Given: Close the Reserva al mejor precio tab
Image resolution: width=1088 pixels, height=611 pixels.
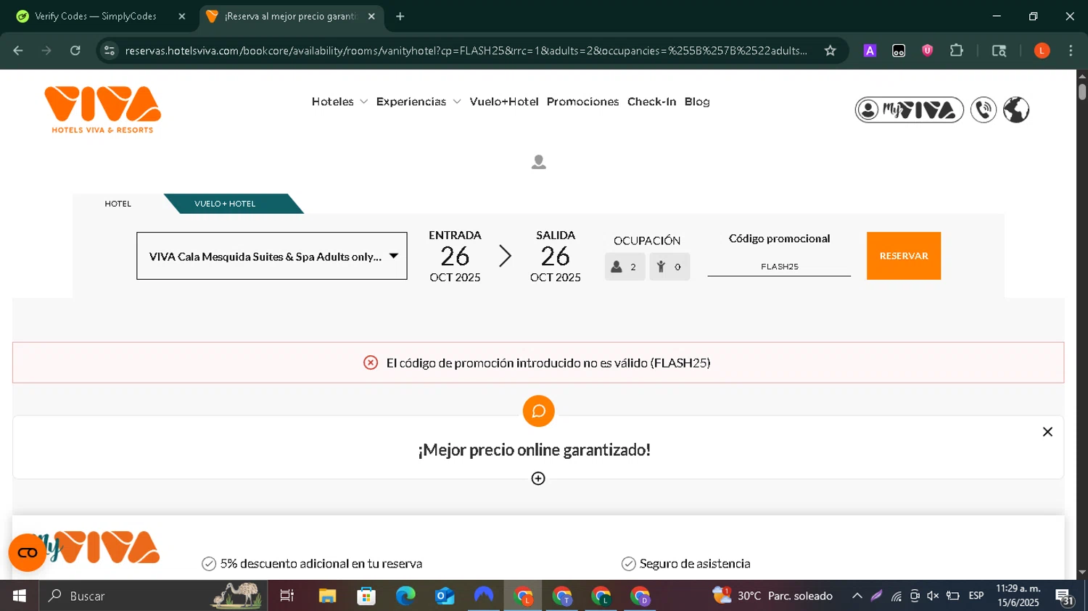Looking at the screenshot, I should pyautogui.click(x=371, y=16).
